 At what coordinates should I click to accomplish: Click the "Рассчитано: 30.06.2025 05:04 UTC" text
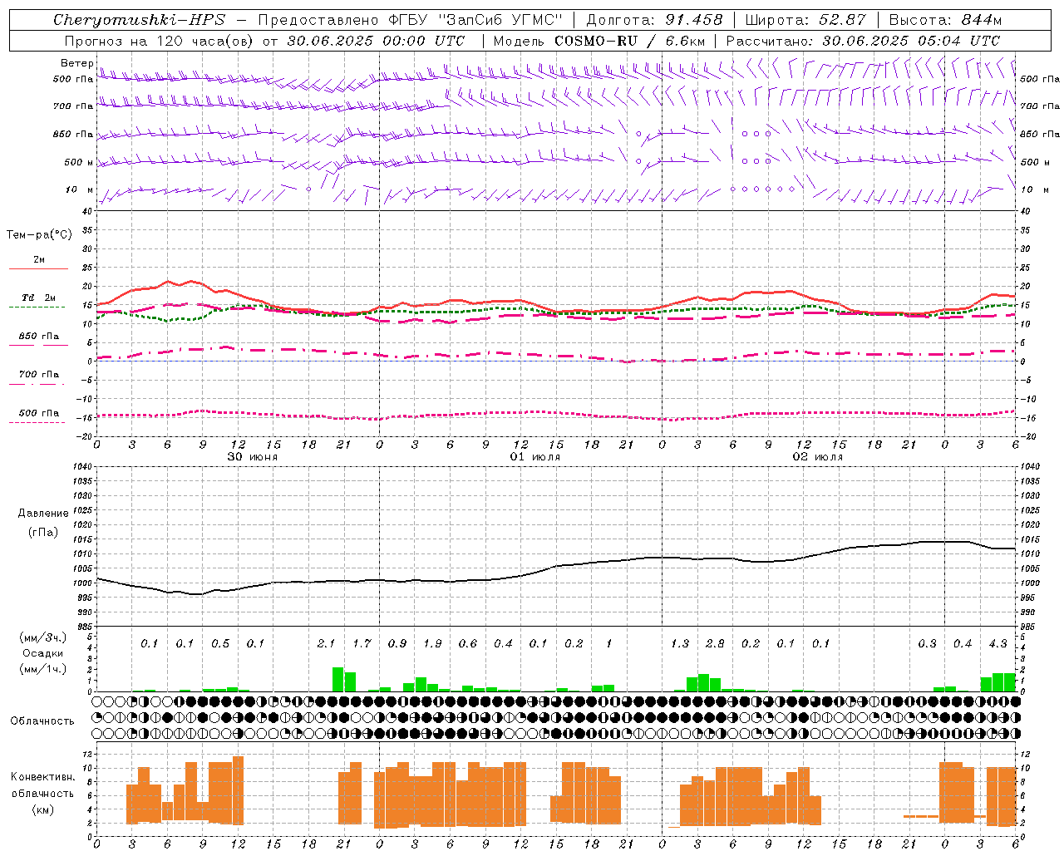863,41
